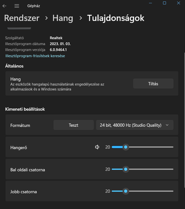
Task: Click the Bal oldali csatorna label
Action: [27, 170]
